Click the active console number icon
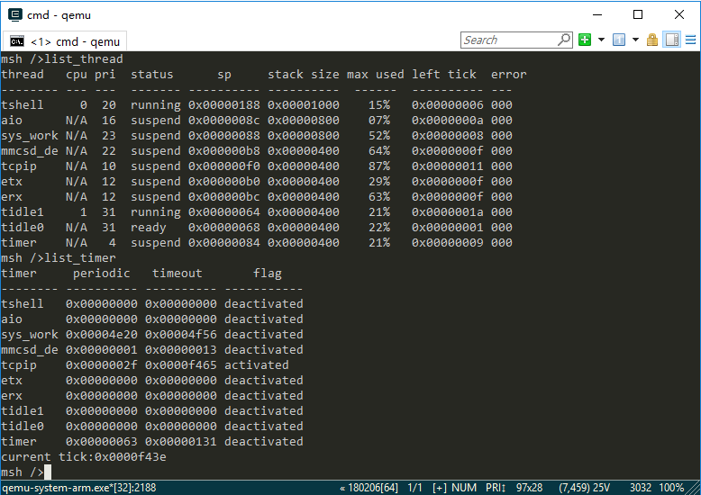701x495 pixels. click(619, 40)
